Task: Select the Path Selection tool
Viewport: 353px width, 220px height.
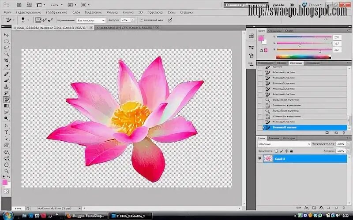Action: coord(6,139)
